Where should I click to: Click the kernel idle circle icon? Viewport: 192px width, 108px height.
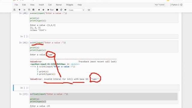click(x=181, y=5)
